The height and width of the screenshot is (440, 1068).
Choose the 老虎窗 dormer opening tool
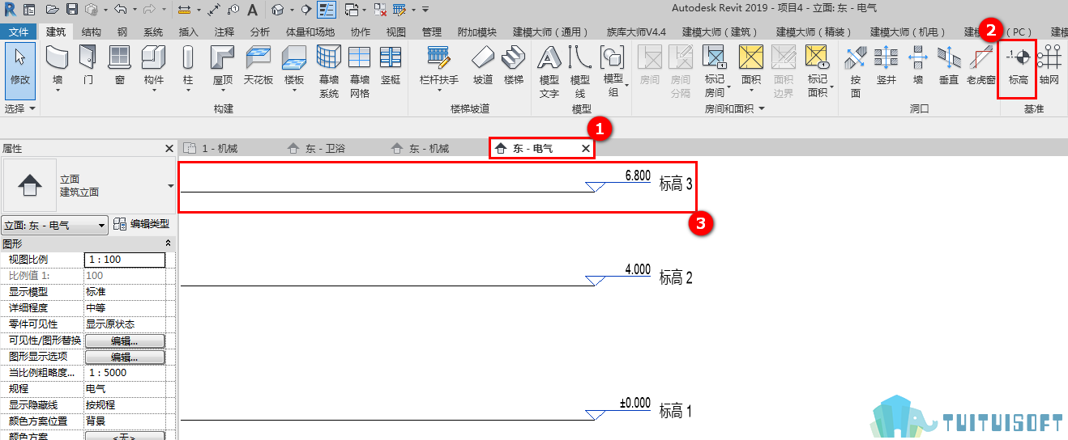pos(981,66)
